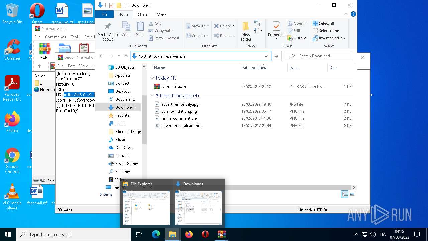Click Copy path in Clipboard group

tap(160, 31)
